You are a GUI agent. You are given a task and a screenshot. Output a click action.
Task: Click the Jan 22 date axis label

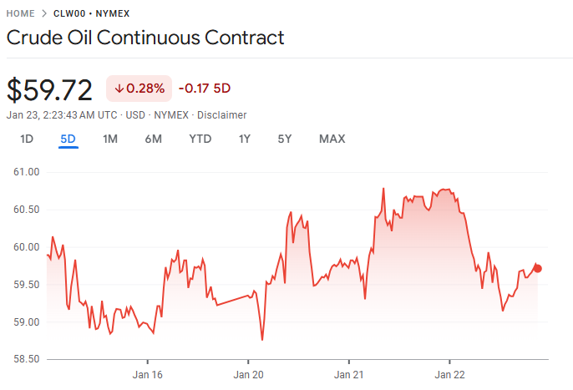tap(449, 375)
